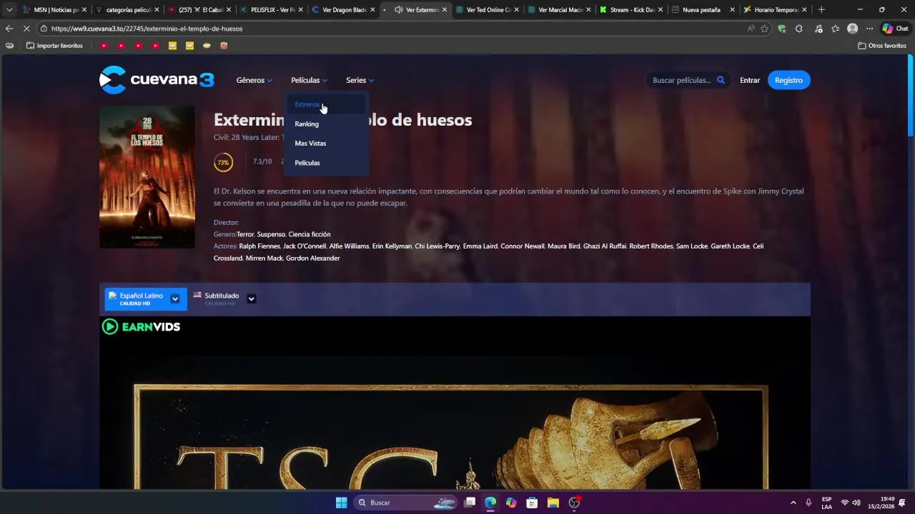Click Entrar login link

[x=750, y=80]
